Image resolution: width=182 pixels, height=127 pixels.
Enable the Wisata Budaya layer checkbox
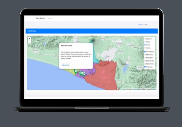[145, 61]
